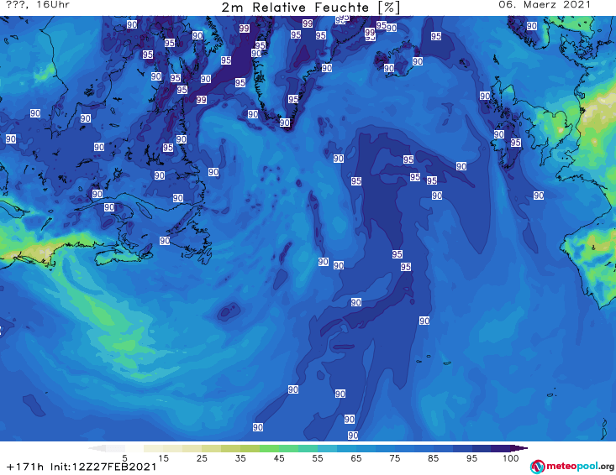Viewport: 616px width, 475px height.
Task: Select the '2m Relative Feuchte [%]' title
Action: [x=310, y=8]
